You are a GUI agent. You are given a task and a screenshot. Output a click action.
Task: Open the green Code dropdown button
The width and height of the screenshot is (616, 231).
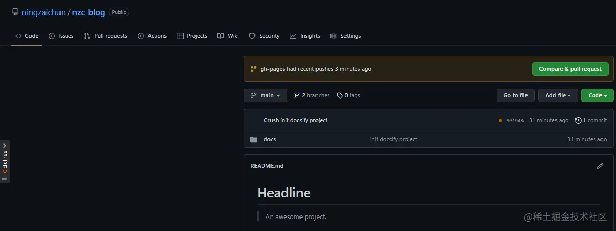tap(597, 95)
